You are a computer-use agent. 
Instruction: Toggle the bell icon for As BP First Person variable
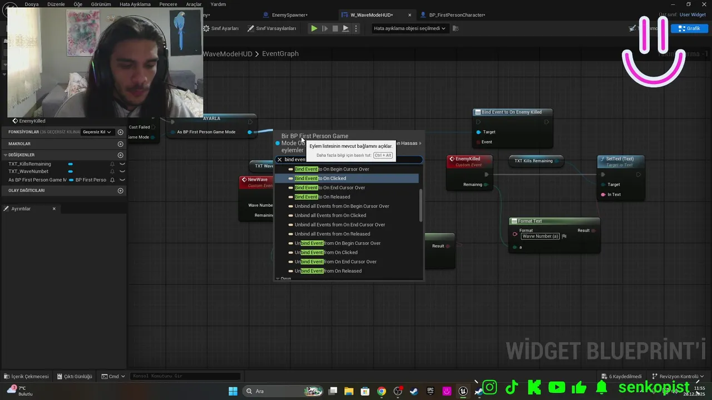(x=112, y=180)
